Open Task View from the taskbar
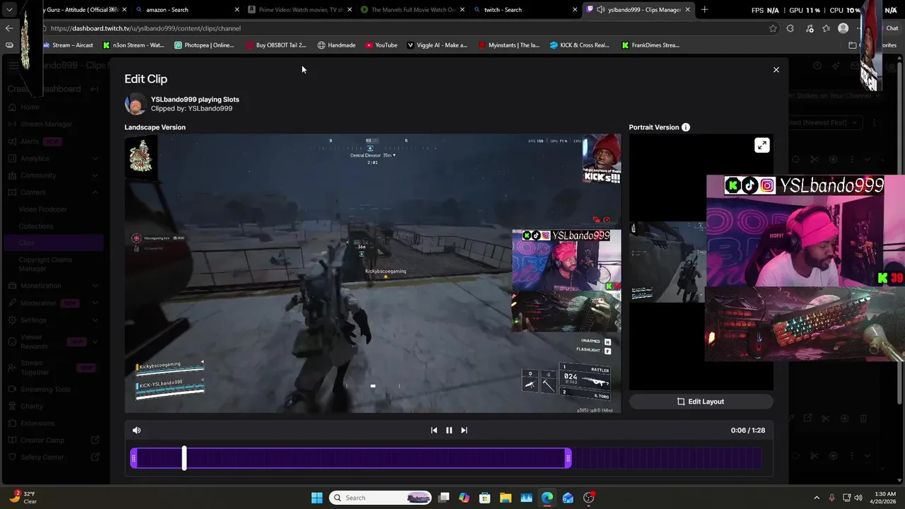Screen dimensions: 905x509 pyautogui.click(x=443, y=498)
